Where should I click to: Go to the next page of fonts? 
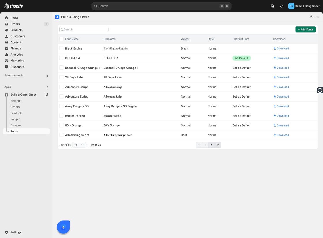click(211, 145)
